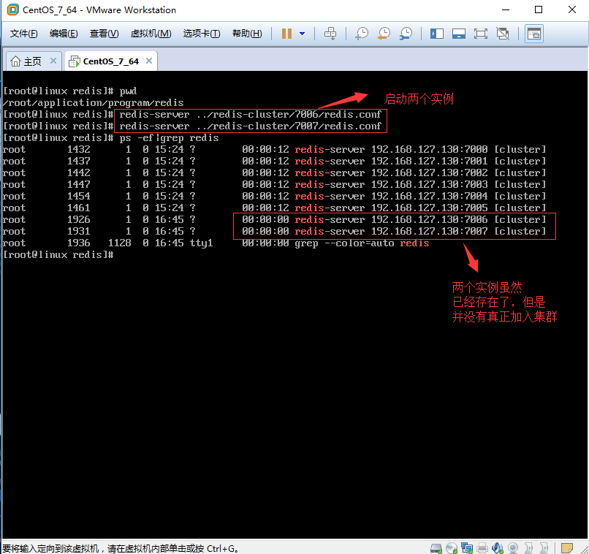Screen dimensions: 589x554
Task: Click the 7000 redis-server process line
Action: click(x=274, y=149)
